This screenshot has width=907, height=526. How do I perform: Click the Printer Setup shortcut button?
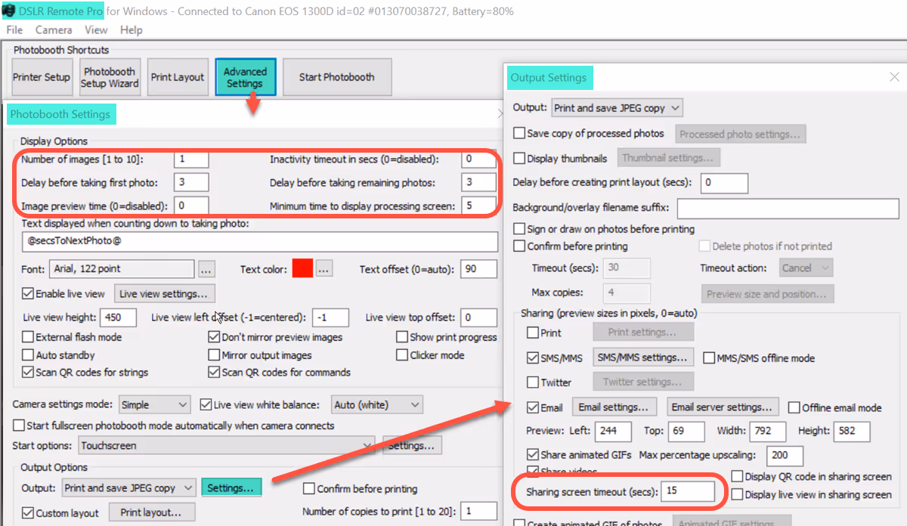pyautogui.click(x=42, y=77)
